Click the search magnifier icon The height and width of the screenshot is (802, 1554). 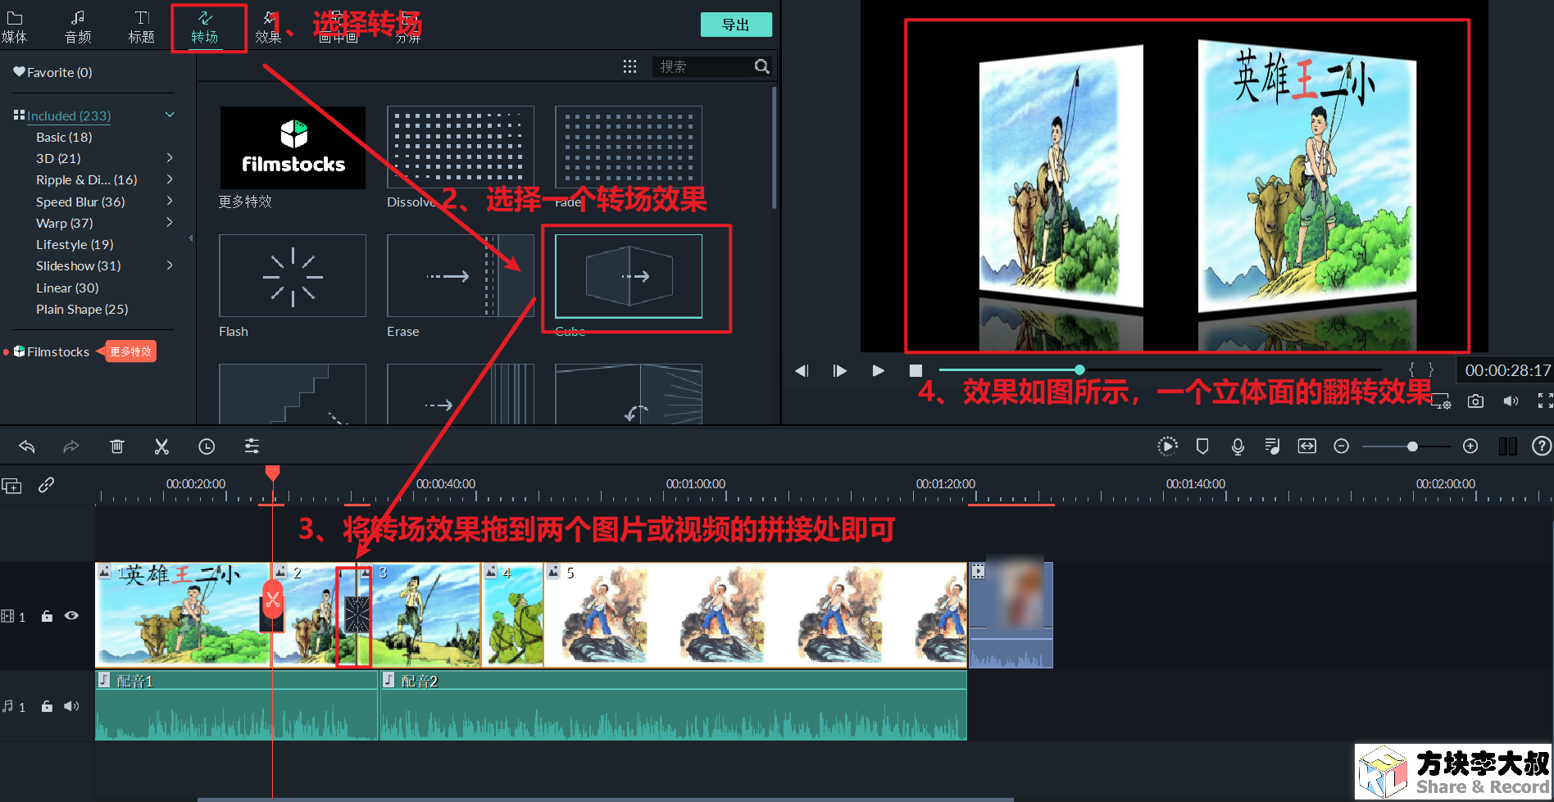point(762,66)
